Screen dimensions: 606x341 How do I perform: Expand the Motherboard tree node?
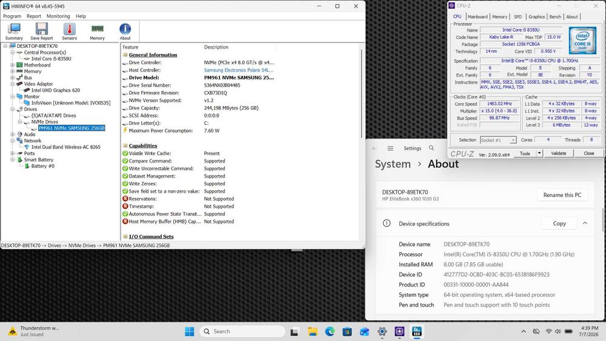[x=12, y=65]
